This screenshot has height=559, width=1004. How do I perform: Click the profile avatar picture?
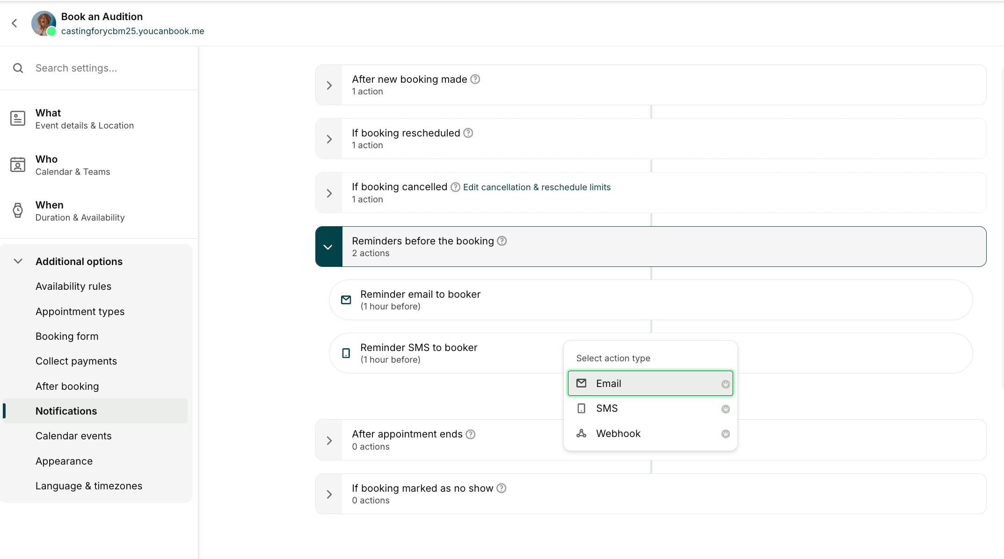(x=44, y=23)
